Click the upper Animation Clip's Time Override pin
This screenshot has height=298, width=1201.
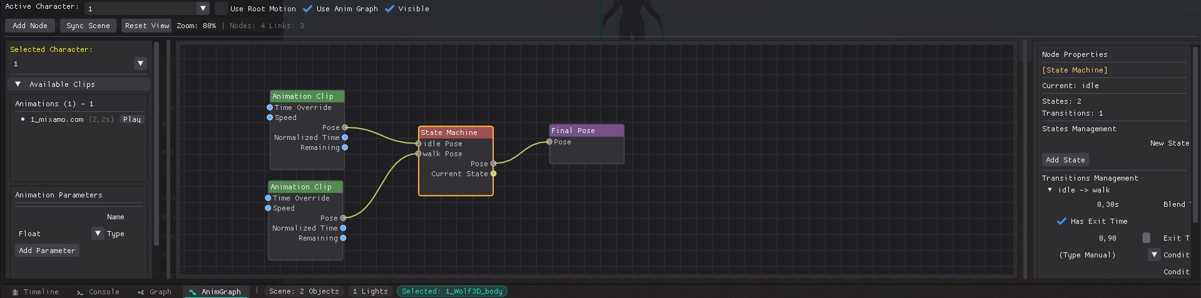click(x=270, y=107)
